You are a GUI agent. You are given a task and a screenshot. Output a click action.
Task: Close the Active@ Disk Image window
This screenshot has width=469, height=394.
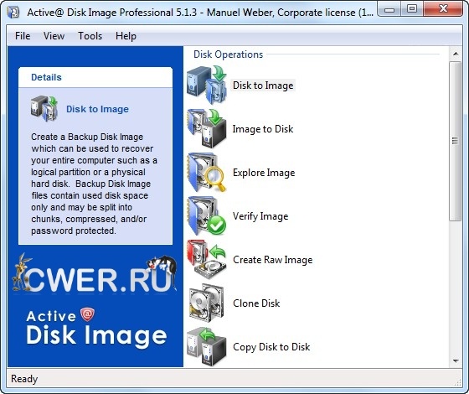pyautogui.click(x=443, y=9)
